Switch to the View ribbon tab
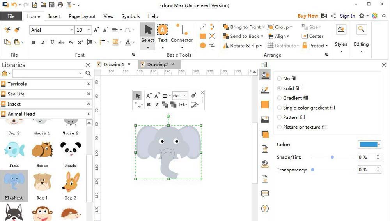Screen dimensions: 390x221 (x=108, y=16)
